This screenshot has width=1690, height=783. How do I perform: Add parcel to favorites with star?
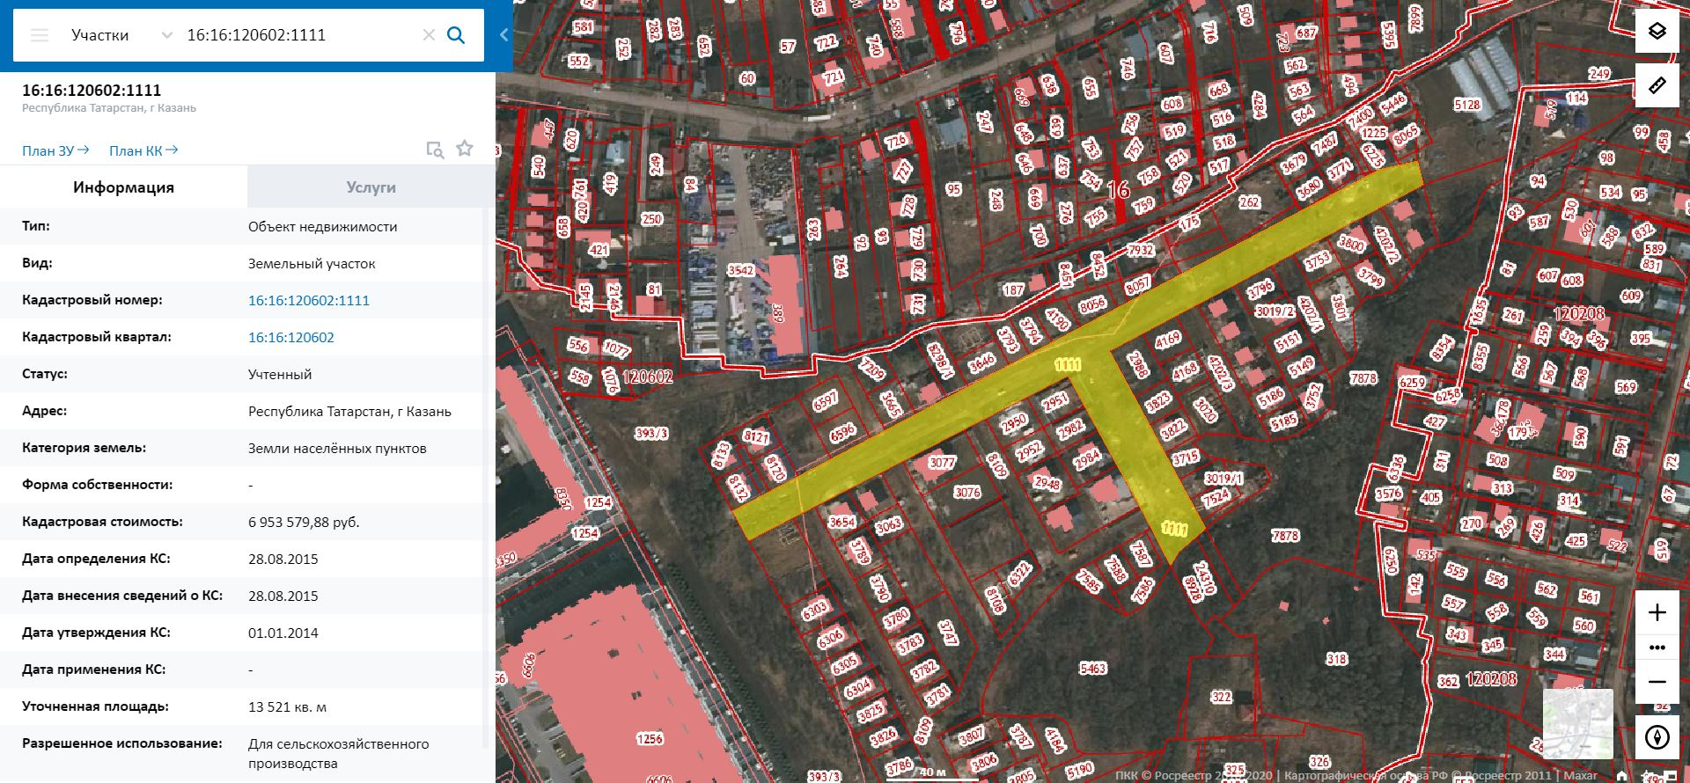point(465,149)
